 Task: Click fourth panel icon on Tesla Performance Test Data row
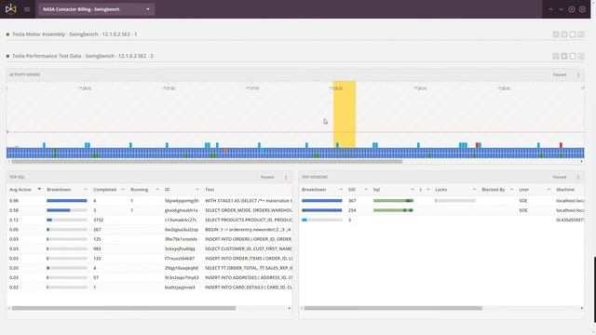tap(581, 56)
